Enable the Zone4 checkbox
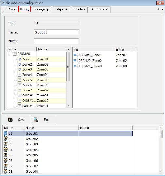The width and height of the screenshot is (165, 176). click(20, 75)
